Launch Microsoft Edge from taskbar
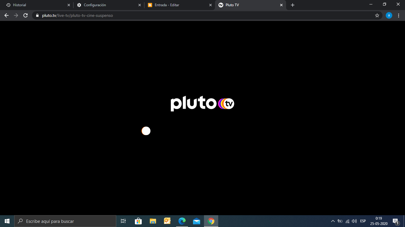 coord(182,221)
